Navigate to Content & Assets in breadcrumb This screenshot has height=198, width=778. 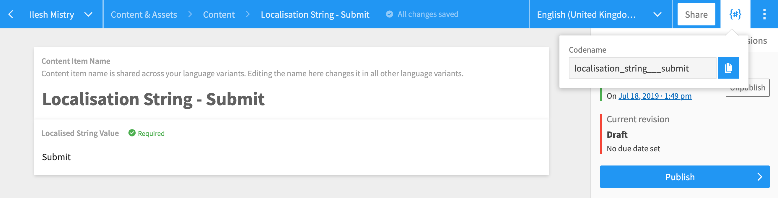[x=144, y=14]
